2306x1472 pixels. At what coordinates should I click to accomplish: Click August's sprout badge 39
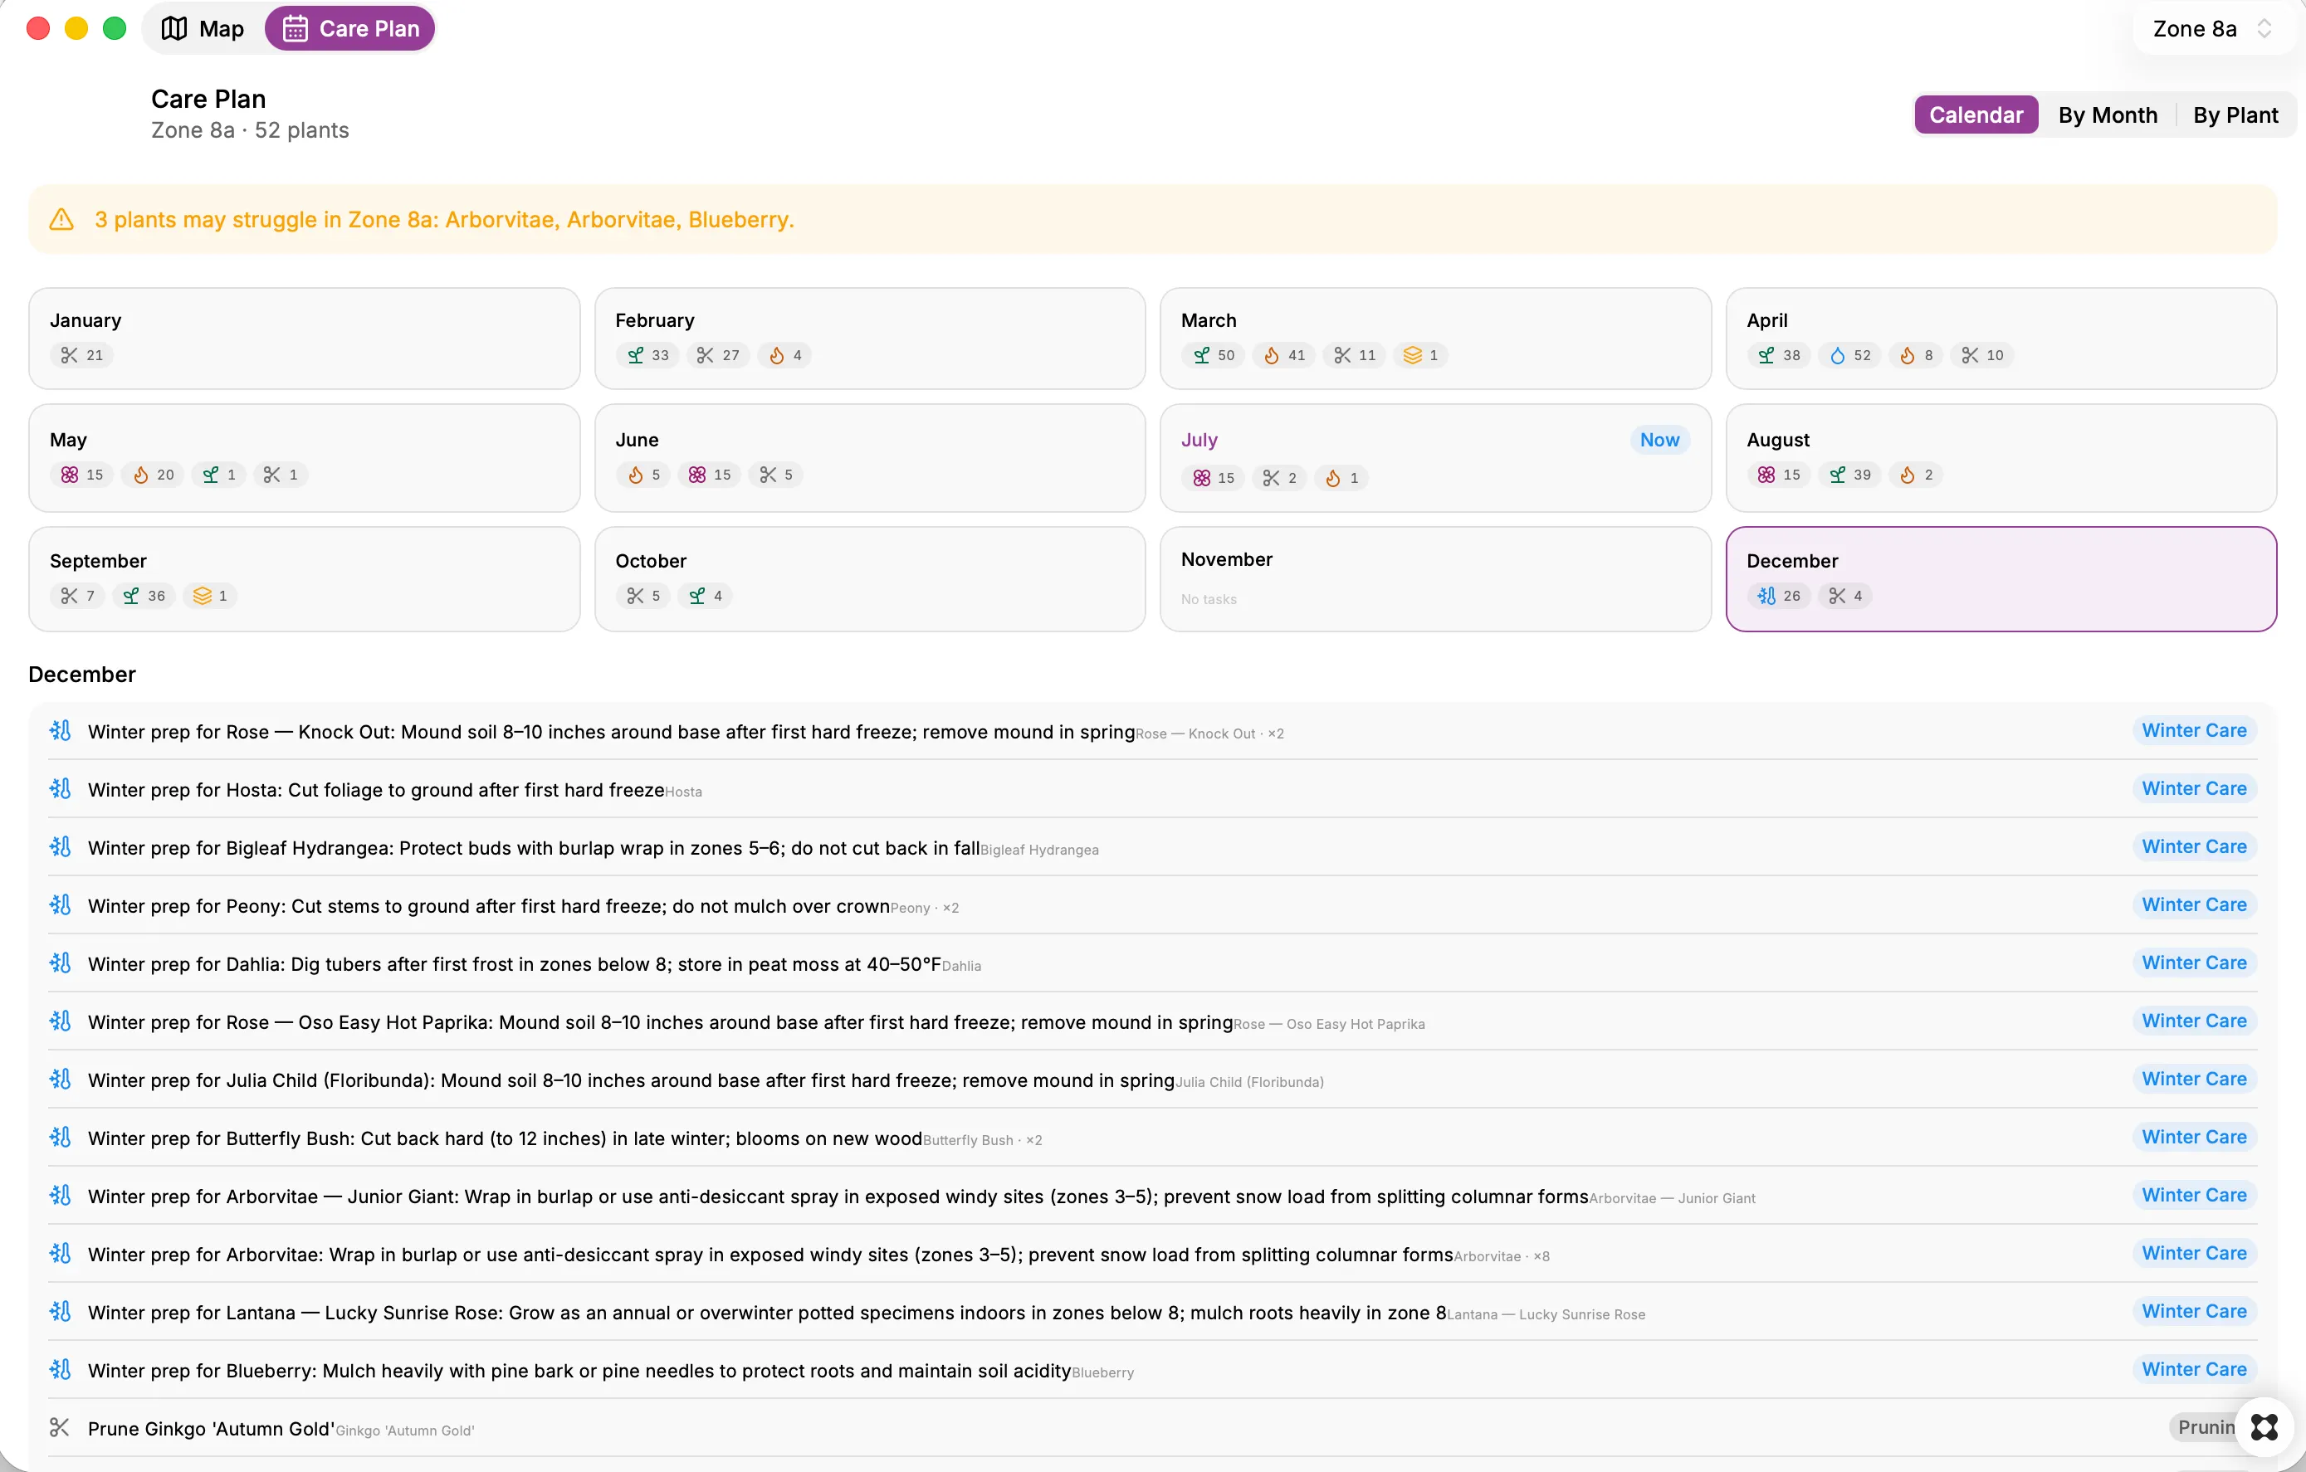(x=1850, y=475)
